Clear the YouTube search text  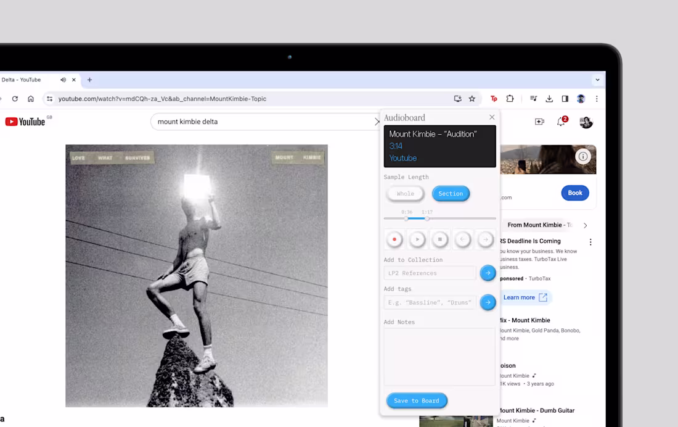click(376, 122)
